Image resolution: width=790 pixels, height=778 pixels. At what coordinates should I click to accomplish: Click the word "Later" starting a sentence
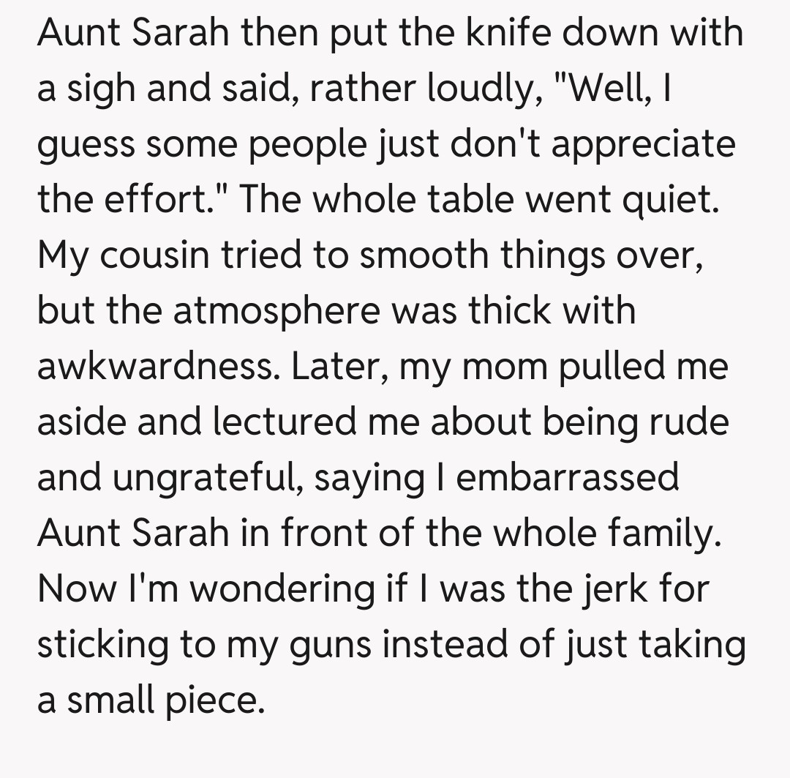point(334,367)
